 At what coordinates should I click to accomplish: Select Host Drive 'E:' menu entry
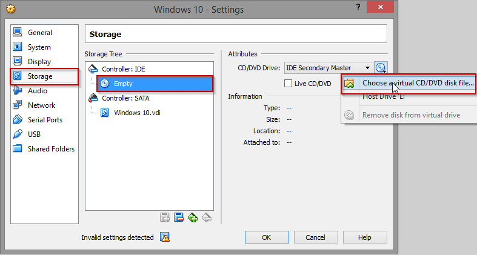[384, 97]
